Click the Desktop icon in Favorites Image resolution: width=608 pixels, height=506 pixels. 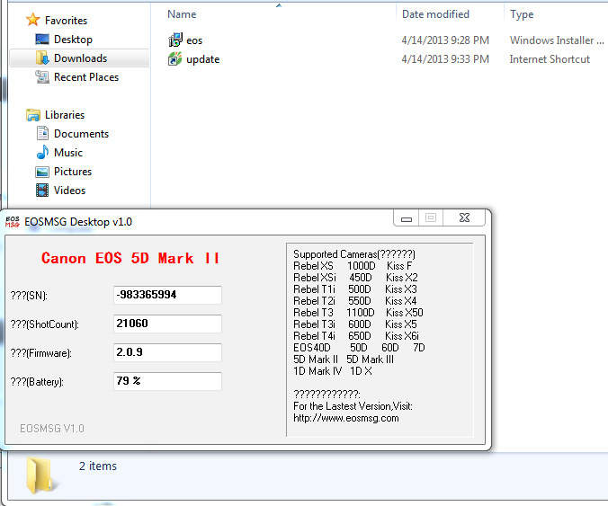click(42, 40)
